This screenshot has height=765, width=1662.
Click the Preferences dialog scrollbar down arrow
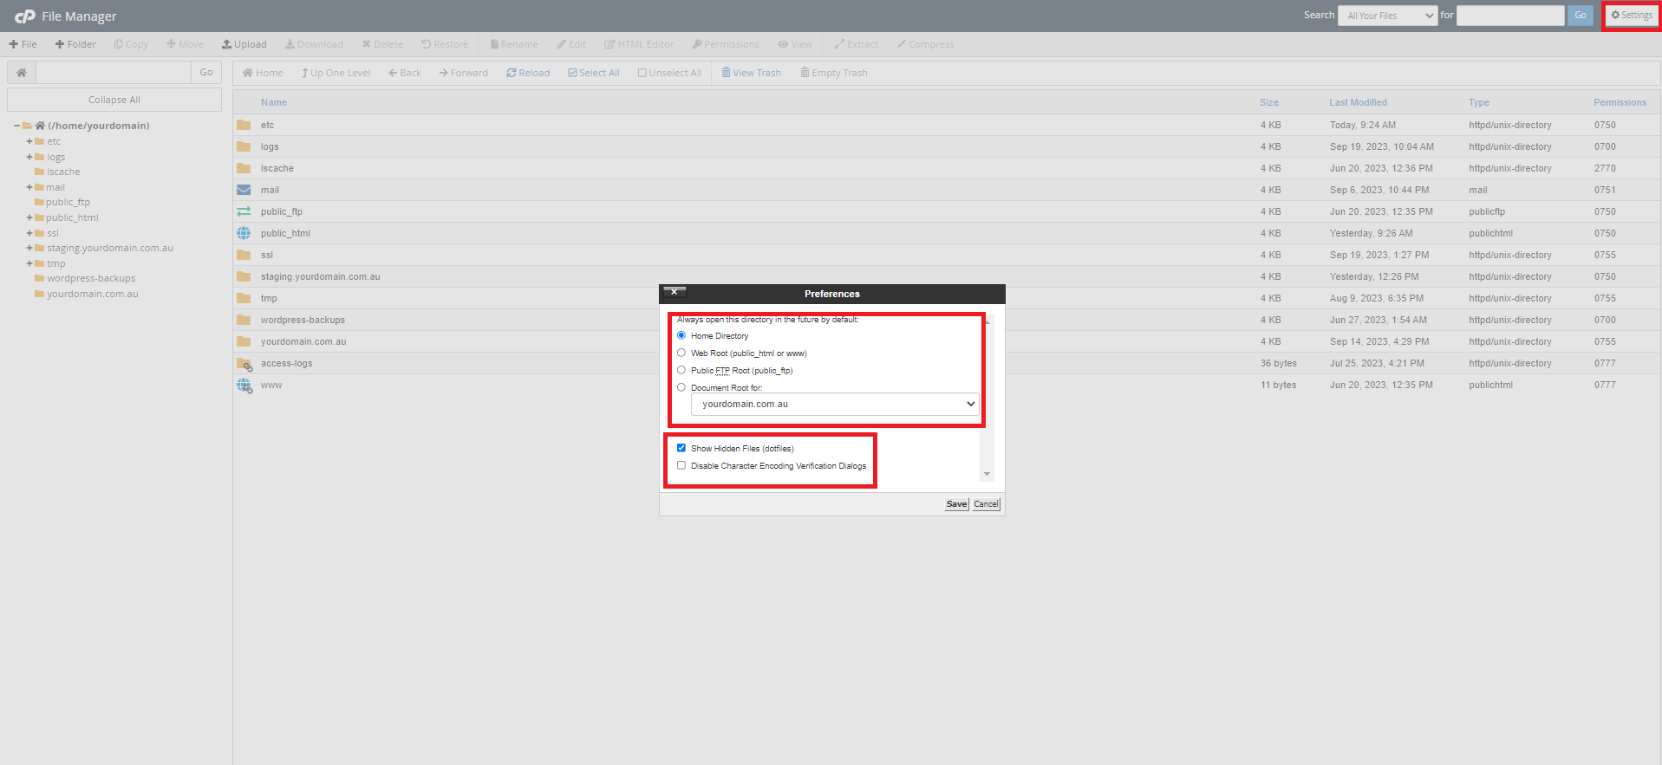pyautogui.click(x=987, y=474)
